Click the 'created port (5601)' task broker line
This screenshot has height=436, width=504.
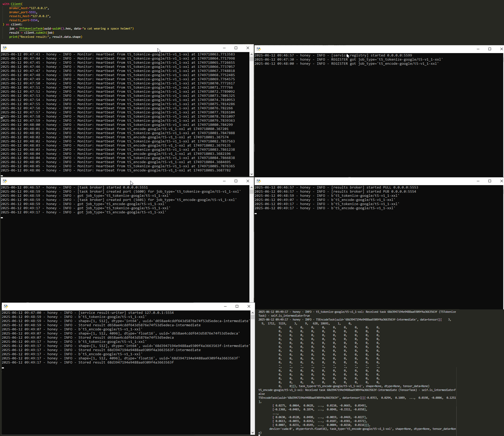pyautogui.click(x=119, y=200)
